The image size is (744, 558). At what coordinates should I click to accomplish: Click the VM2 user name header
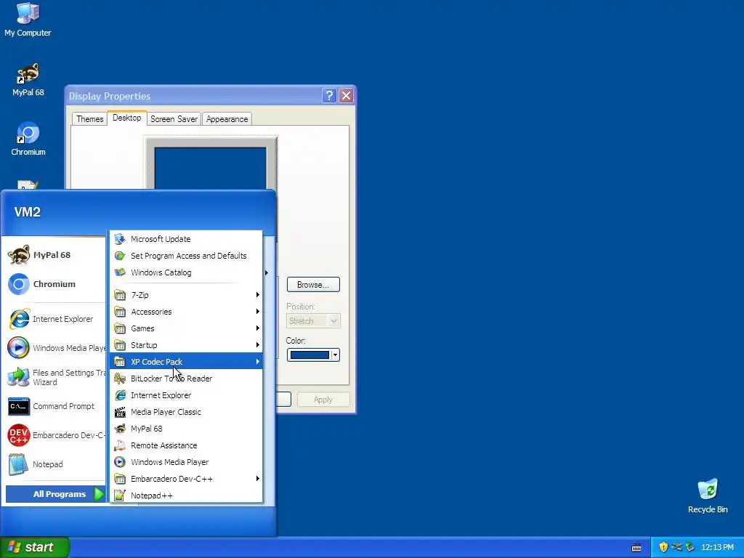(28, 212)
